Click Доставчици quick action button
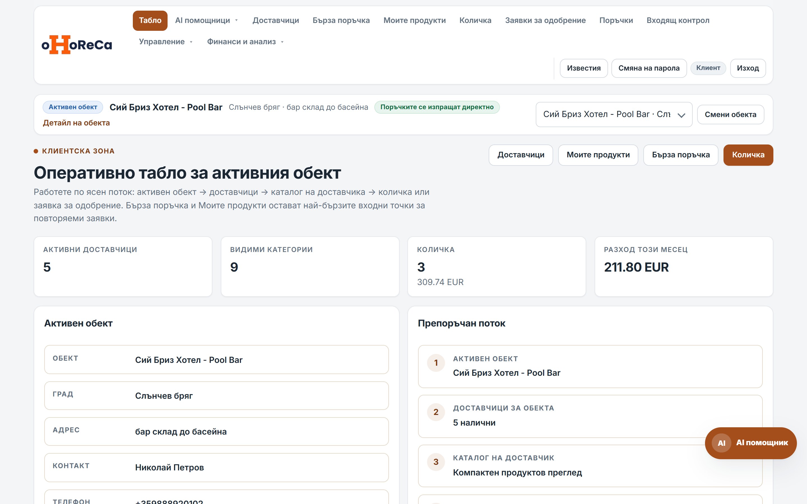 [521, 155]
